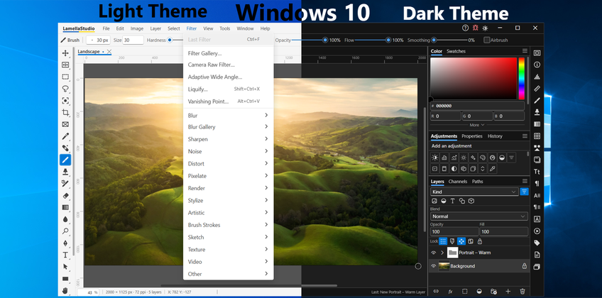
Task: Open the Actions play icon in right strip
Action: point(537,231)
